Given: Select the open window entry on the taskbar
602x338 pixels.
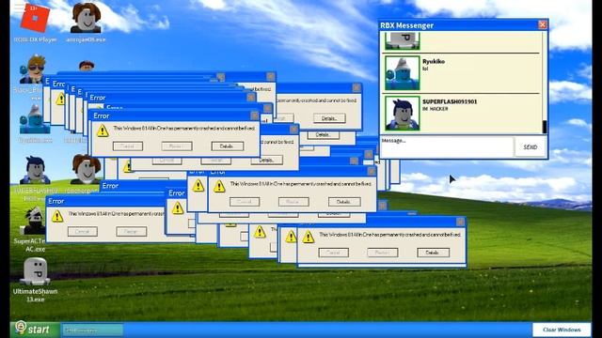Looking at the screenshot, I should (92, 330).
